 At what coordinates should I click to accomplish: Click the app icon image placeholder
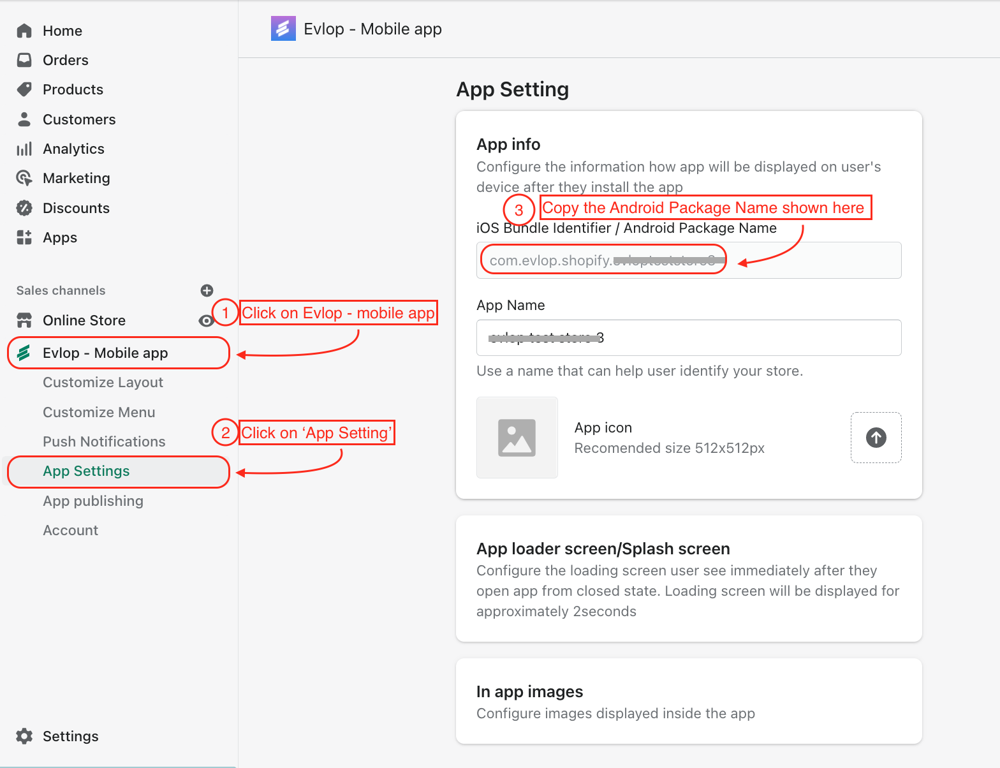517,438
